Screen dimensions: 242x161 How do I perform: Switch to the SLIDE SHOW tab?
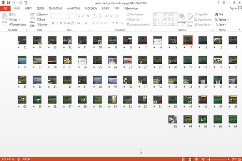91,8
